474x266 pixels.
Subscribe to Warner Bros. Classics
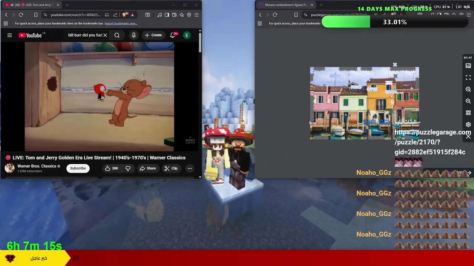pos(78,168)
